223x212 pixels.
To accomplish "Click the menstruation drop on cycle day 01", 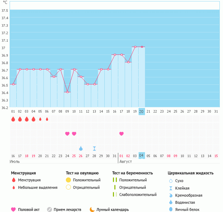I will click(13, 119).
